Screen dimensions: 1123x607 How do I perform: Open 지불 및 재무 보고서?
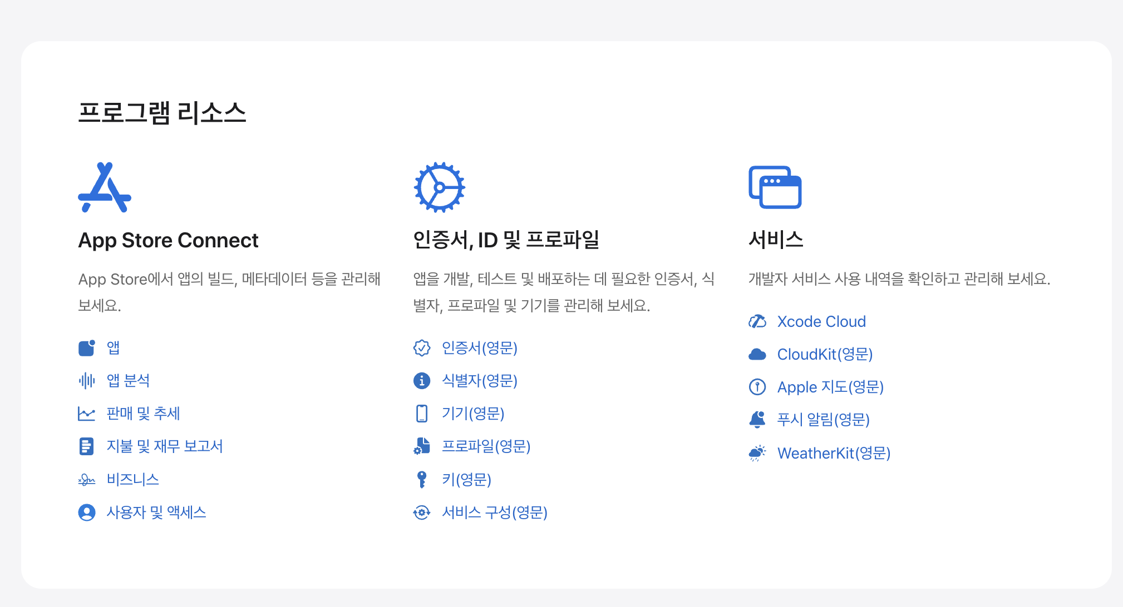pos(165,446)
